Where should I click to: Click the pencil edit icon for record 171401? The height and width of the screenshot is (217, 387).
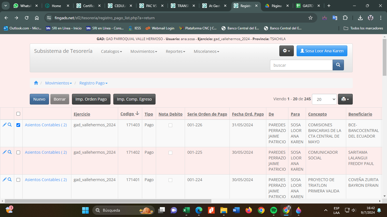(x=4, y=179)
